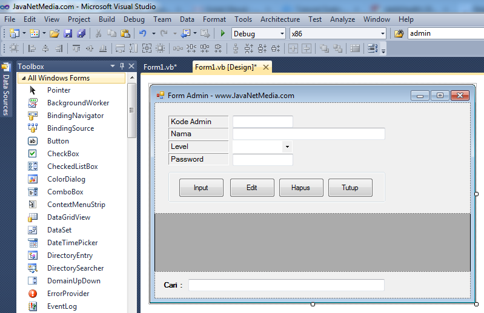Click the Toolbox vertical scrollbar thumb
This screenshot has width=484, height=313.
pos(132,110)
